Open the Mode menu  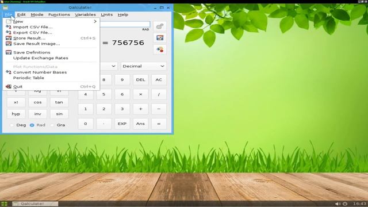37,14
